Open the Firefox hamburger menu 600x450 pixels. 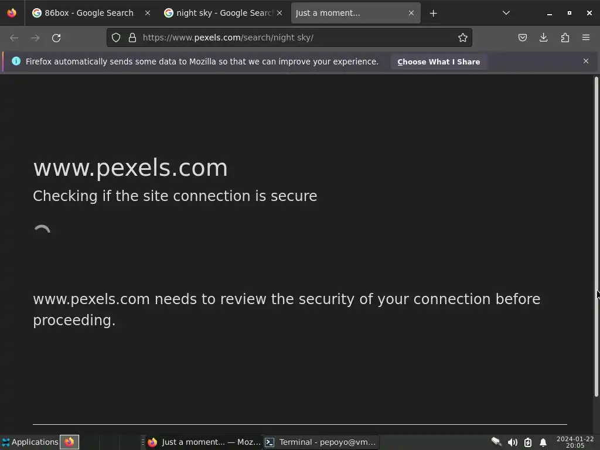586,37
